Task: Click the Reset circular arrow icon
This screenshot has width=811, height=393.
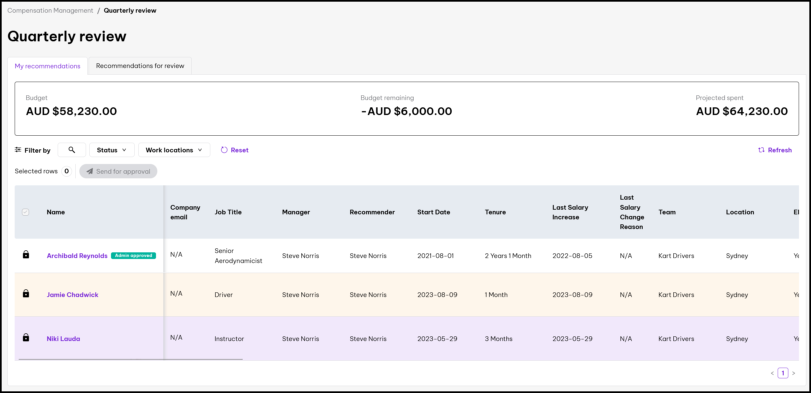Action: pyautogui.click(x=224, y=150)
